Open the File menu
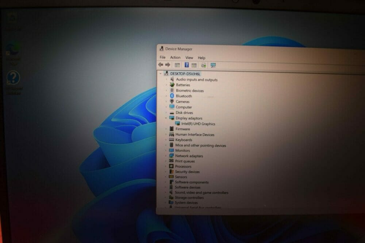Screen dimensions: 365x243 162,57
